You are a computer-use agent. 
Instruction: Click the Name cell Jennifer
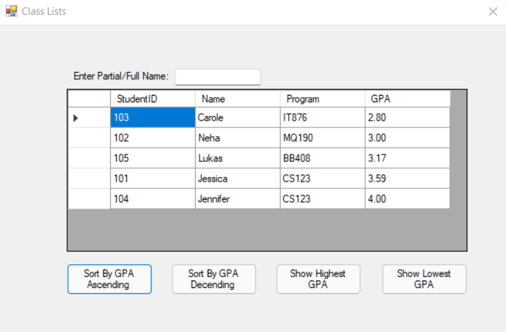[x=237, y=199]
